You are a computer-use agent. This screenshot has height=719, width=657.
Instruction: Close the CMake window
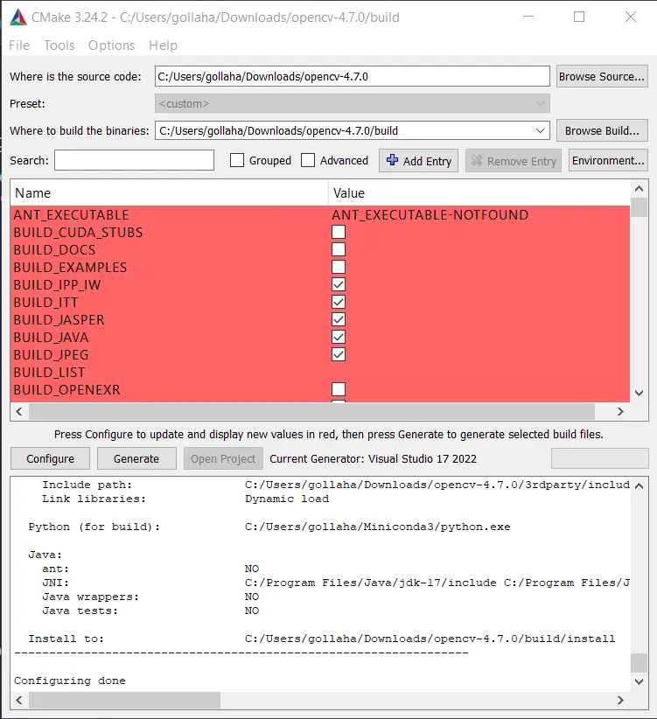coord(631,17)
